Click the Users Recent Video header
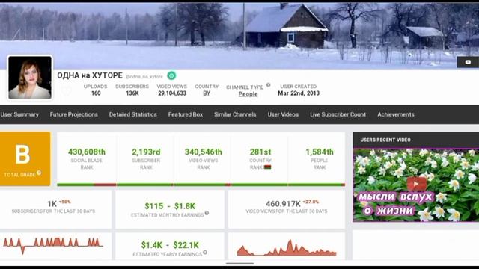The height and width of the screenshot is (269, 479). (x=416, y=140)
